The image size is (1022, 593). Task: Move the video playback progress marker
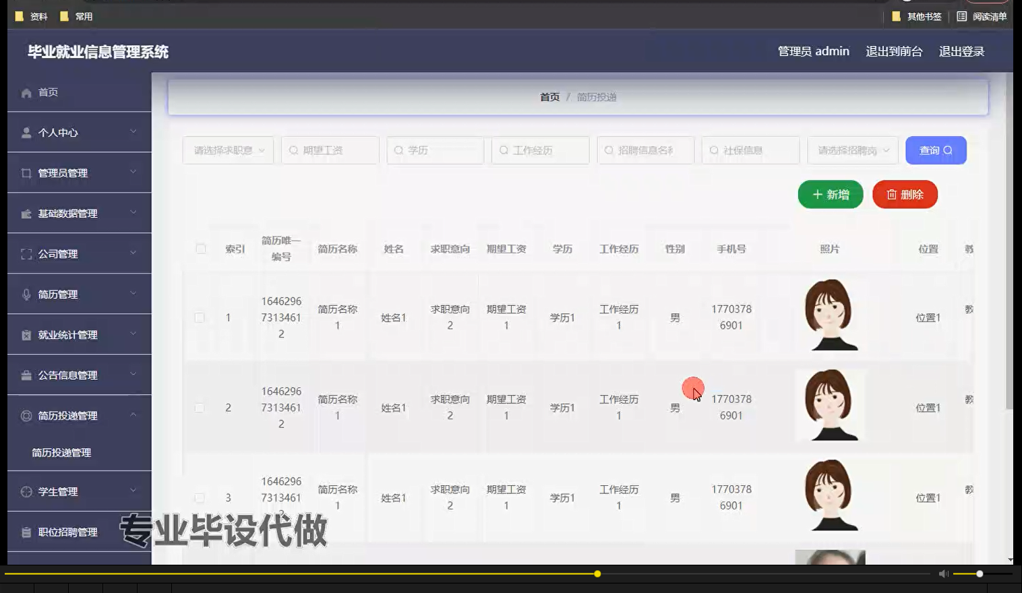tap(597, 573)
